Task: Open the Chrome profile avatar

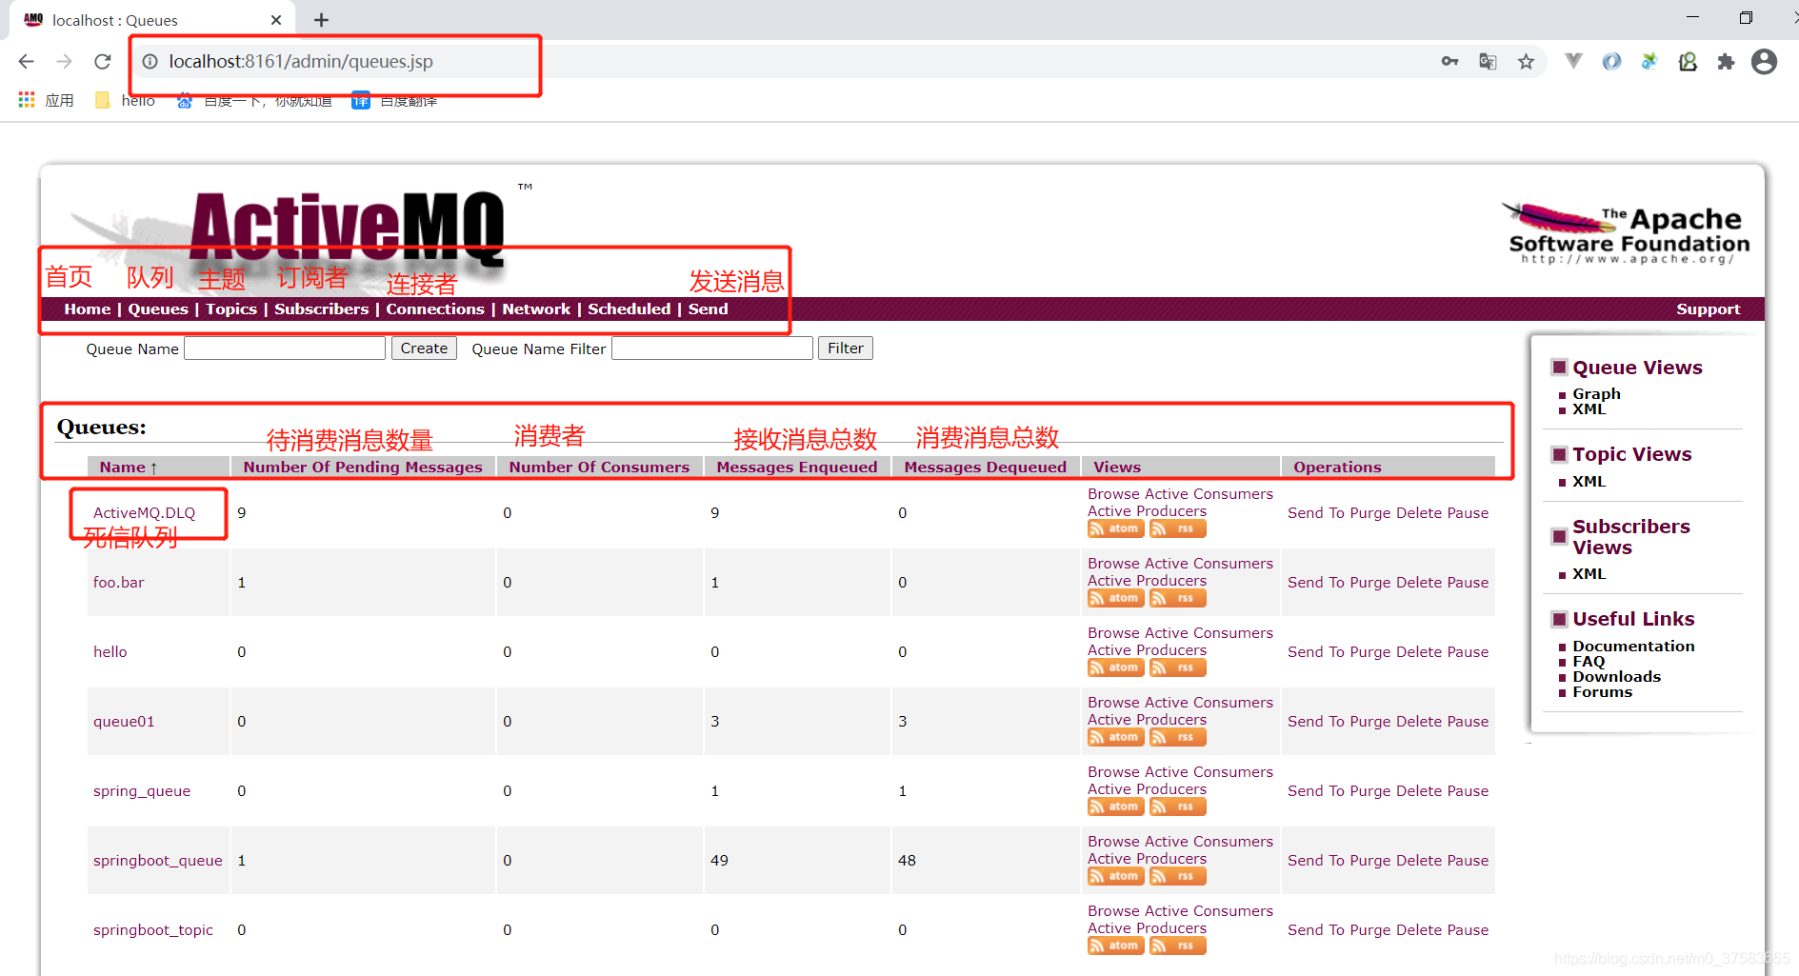Action: [1764, 62]
